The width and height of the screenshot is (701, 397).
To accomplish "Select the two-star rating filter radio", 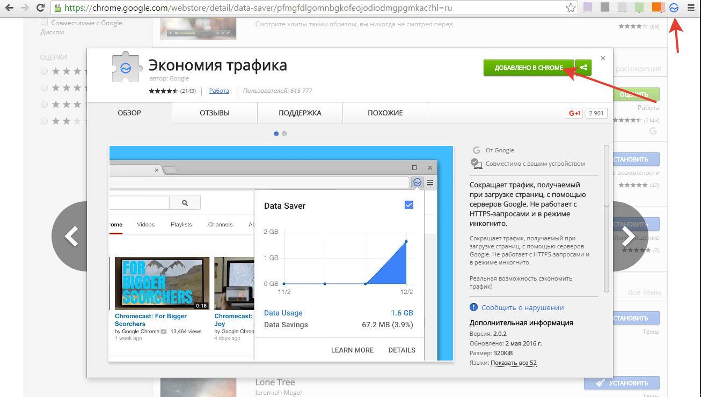I will pyautogui.click(x=44, y=121).
